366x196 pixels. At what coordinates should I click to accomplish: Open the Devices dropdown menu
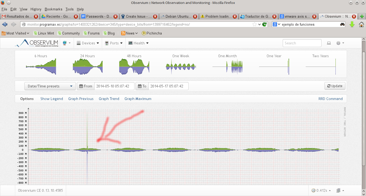click(x=88, y=43)
